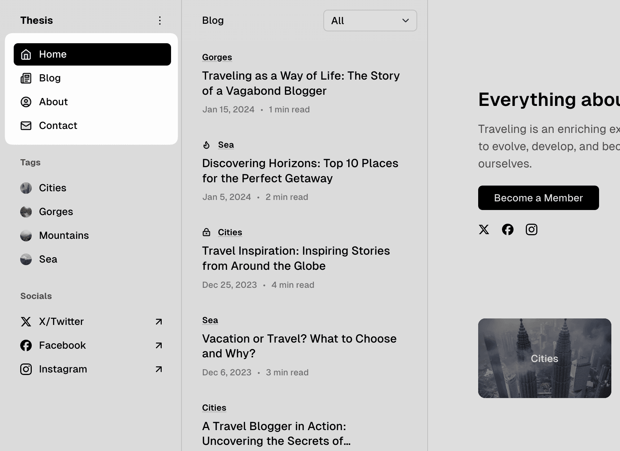Open the About menu item
Viewport: 620px width, 451px height.
pos(92,102)
